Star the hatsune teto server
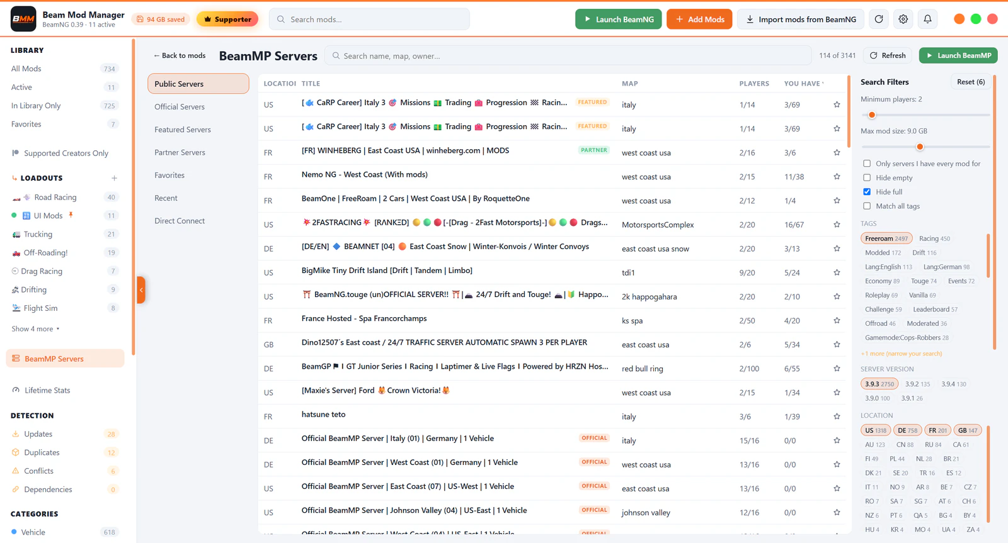 [837, 417]
